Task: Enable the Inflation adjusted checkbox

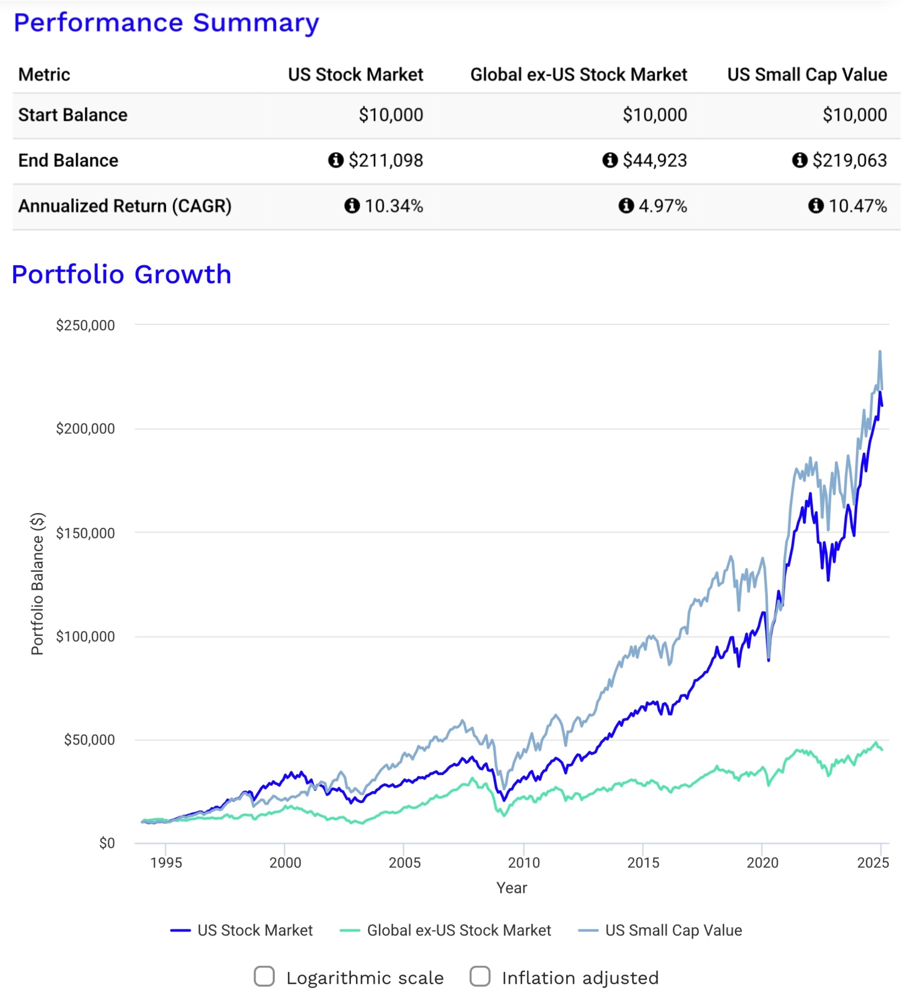Action: coord(480,977)
